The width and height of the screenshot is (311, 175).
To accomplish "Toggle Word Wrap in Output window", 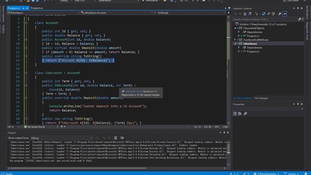I will click(x=122, y=138).
